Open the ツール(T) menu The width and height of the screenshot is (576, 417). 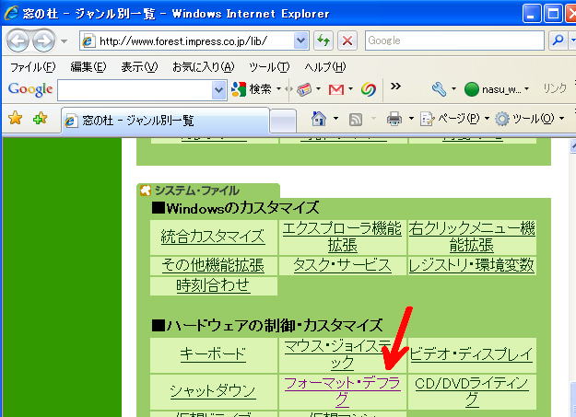tap(269, 67)
